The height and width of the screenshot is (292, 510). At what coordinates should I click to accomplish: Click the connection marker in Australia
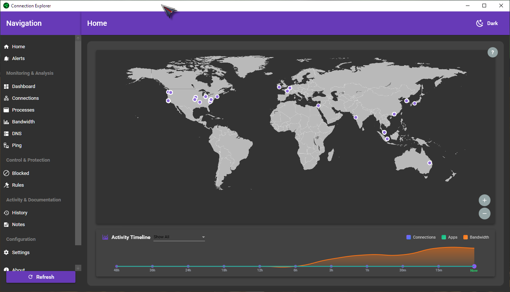[429, 163]
